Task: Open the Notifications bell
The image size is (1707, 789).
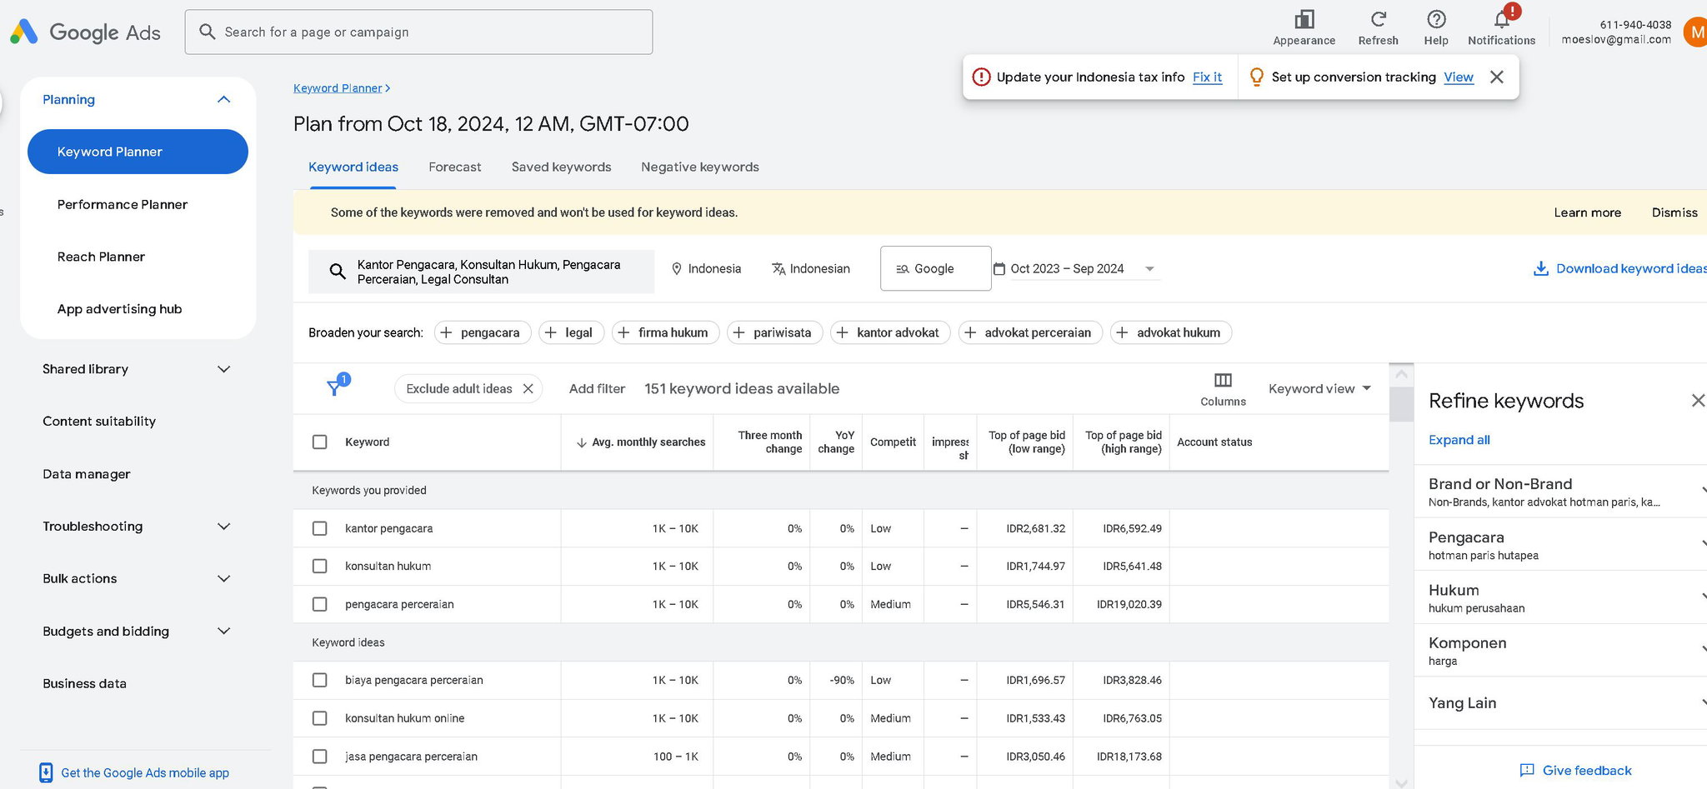Action: [x=1502, y=19]
